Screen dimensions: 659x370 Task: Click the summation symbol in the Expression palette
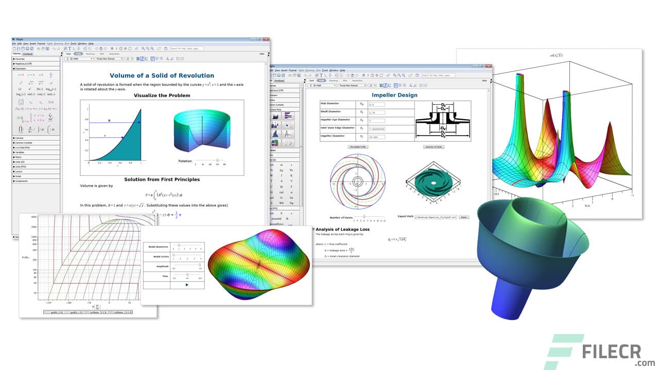(50, 117)
